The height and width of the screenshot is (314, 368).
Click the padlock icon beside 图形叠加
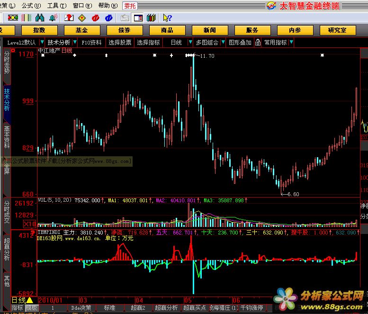pos(258,43)
